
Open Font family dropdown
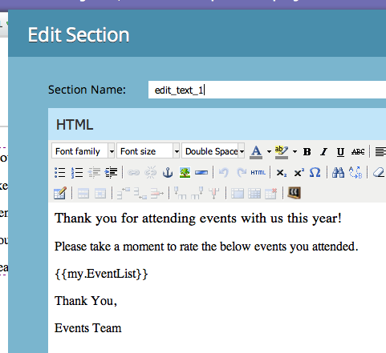(x=83, y=151)
